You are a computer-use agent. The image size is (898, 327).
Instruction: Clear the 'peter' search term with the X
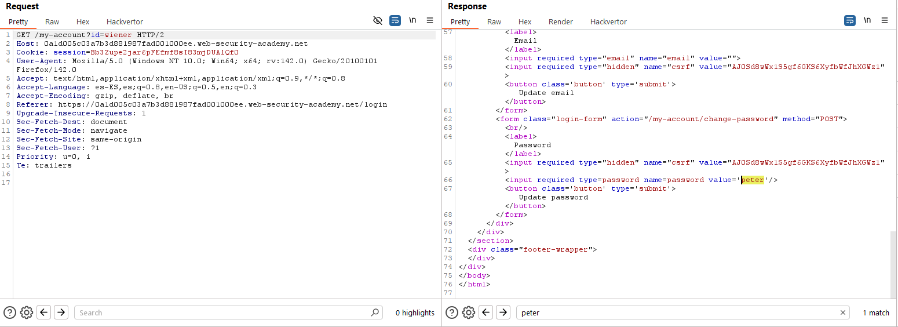tap(842, 313)
